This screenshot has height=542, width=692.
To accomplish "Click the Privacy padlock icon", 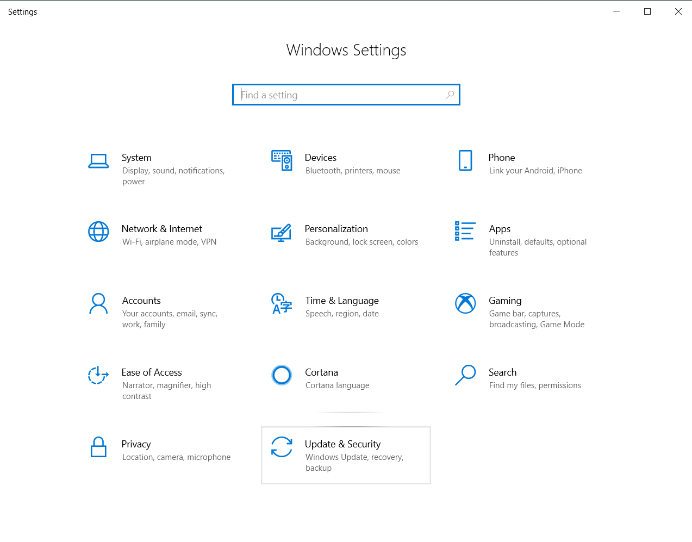I will coord(98,447).
